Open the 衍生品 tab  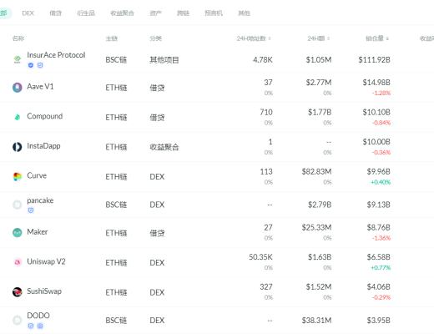tap(86, 13)
